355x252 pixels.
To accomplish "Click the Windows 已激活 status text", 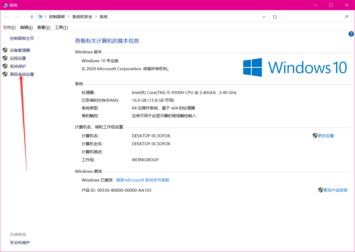I will (x=97, y=180).
